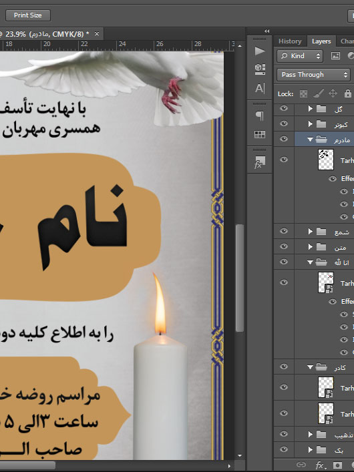Click folder icon of بک group
This screenshot has height=472, width=354.
(x=321, y=449)
